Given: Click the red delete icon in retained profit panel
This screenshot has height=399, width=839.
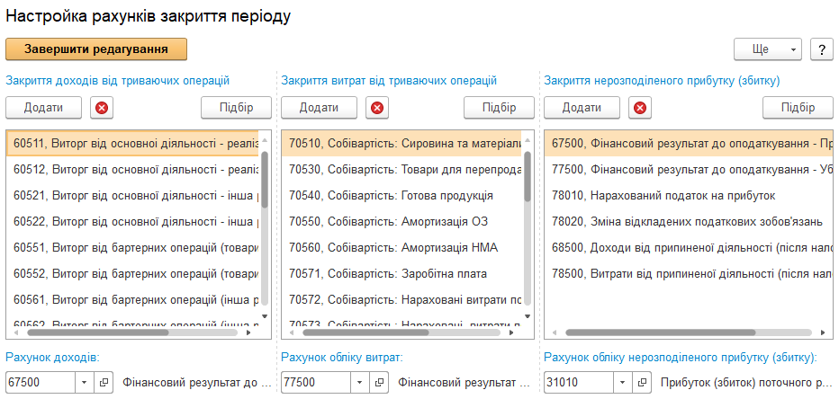Looking at the screenshot, I should click(x=640, y=108).
